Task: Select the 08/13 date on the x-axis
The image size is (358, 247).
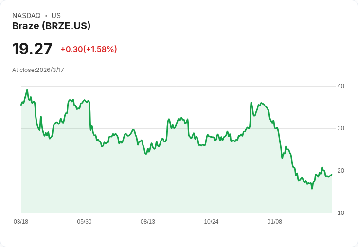Action: pyautogui.click(x=148, y=222)
